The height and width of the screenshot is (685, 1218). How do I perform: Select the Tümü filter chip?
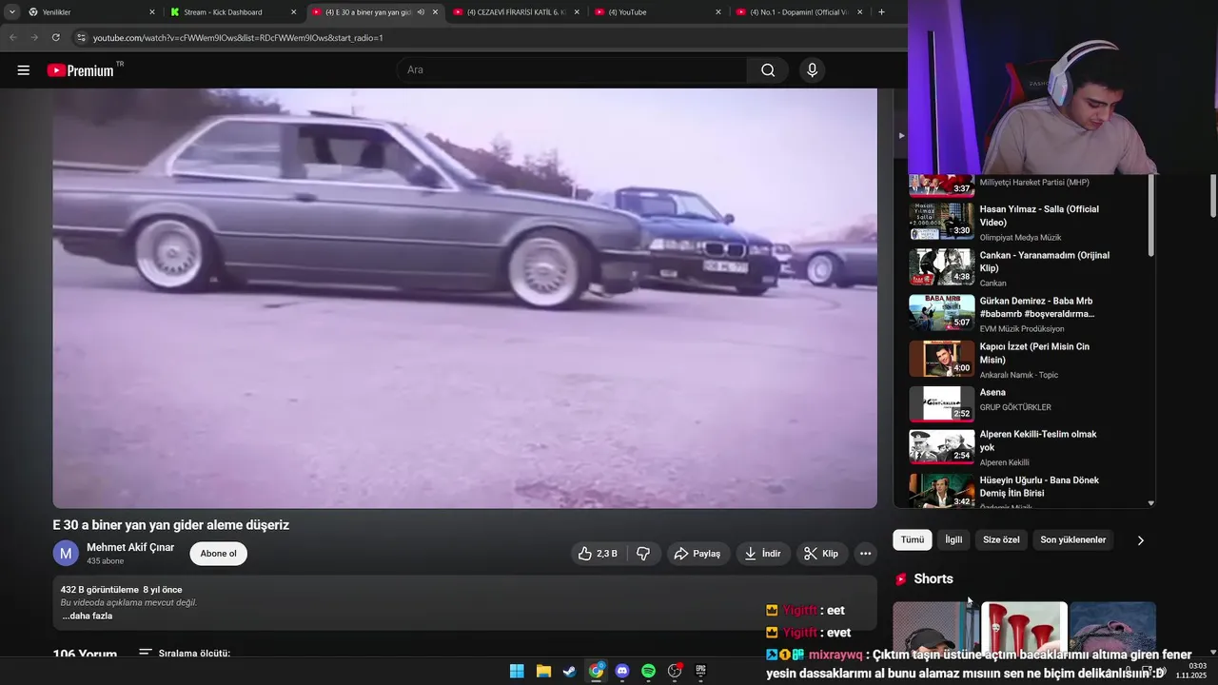(x=913, y=539)
